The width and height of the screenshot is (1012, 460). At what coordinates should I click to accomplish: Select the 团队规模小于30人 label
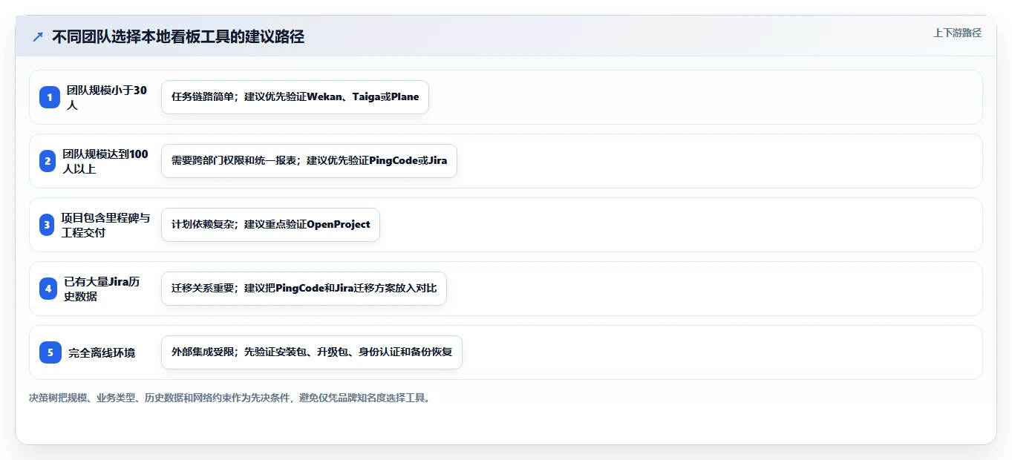(108, 97)
